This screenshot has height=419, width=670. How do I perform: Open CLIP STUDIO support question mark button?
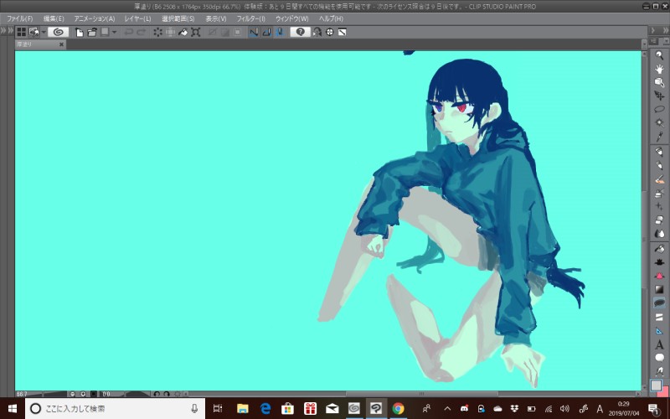(x=301, y=32)
